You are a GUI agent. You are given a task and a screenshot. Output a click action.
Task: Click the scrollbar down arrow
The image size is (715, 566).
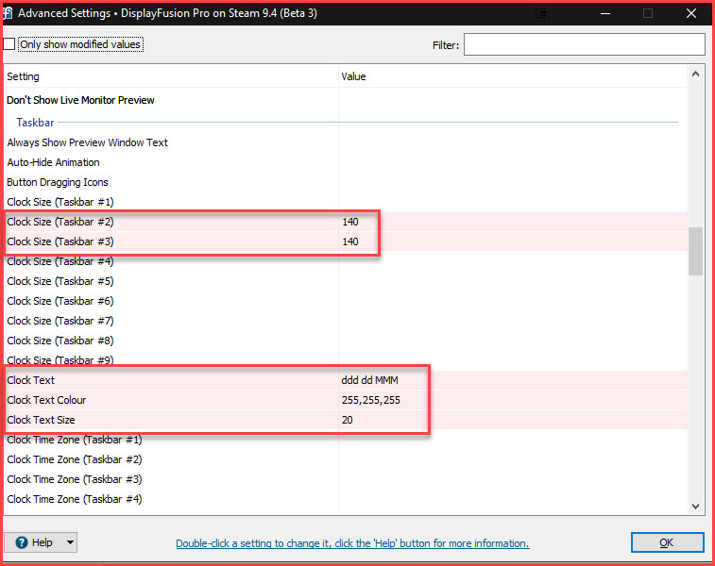696,507
